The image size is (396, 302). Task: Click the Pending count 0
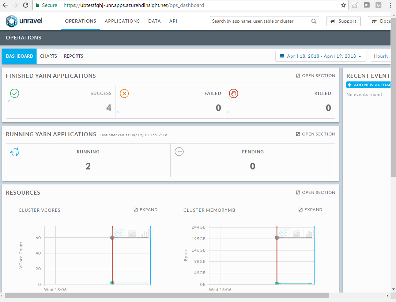click(x=253, y=166)
